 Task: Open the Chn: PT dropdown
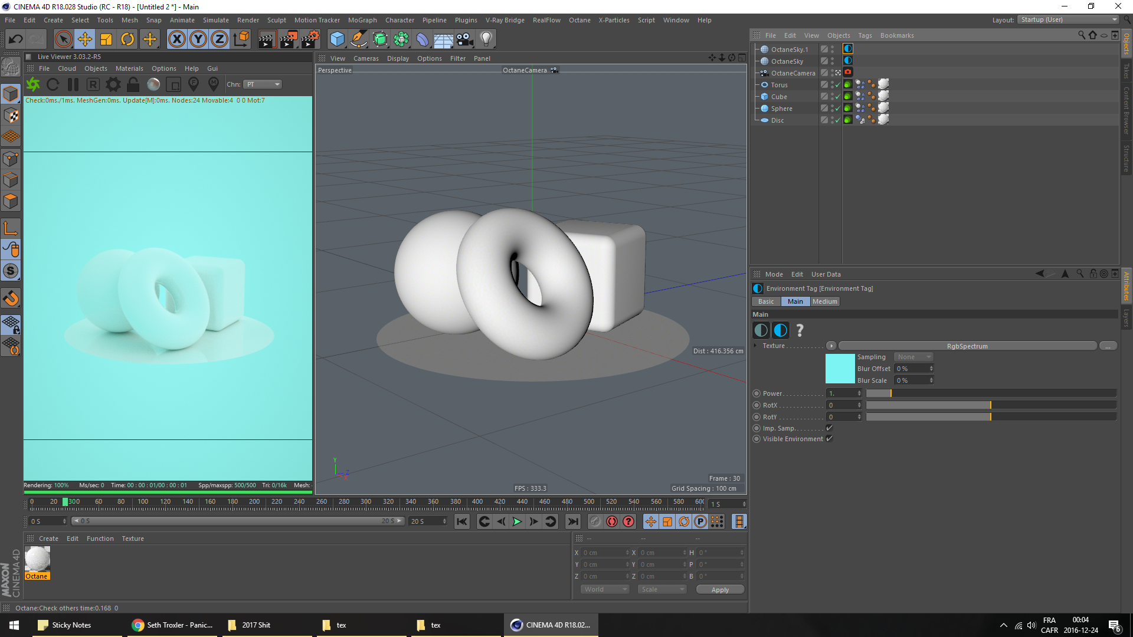pyautogui.click(x=263, y=84)
